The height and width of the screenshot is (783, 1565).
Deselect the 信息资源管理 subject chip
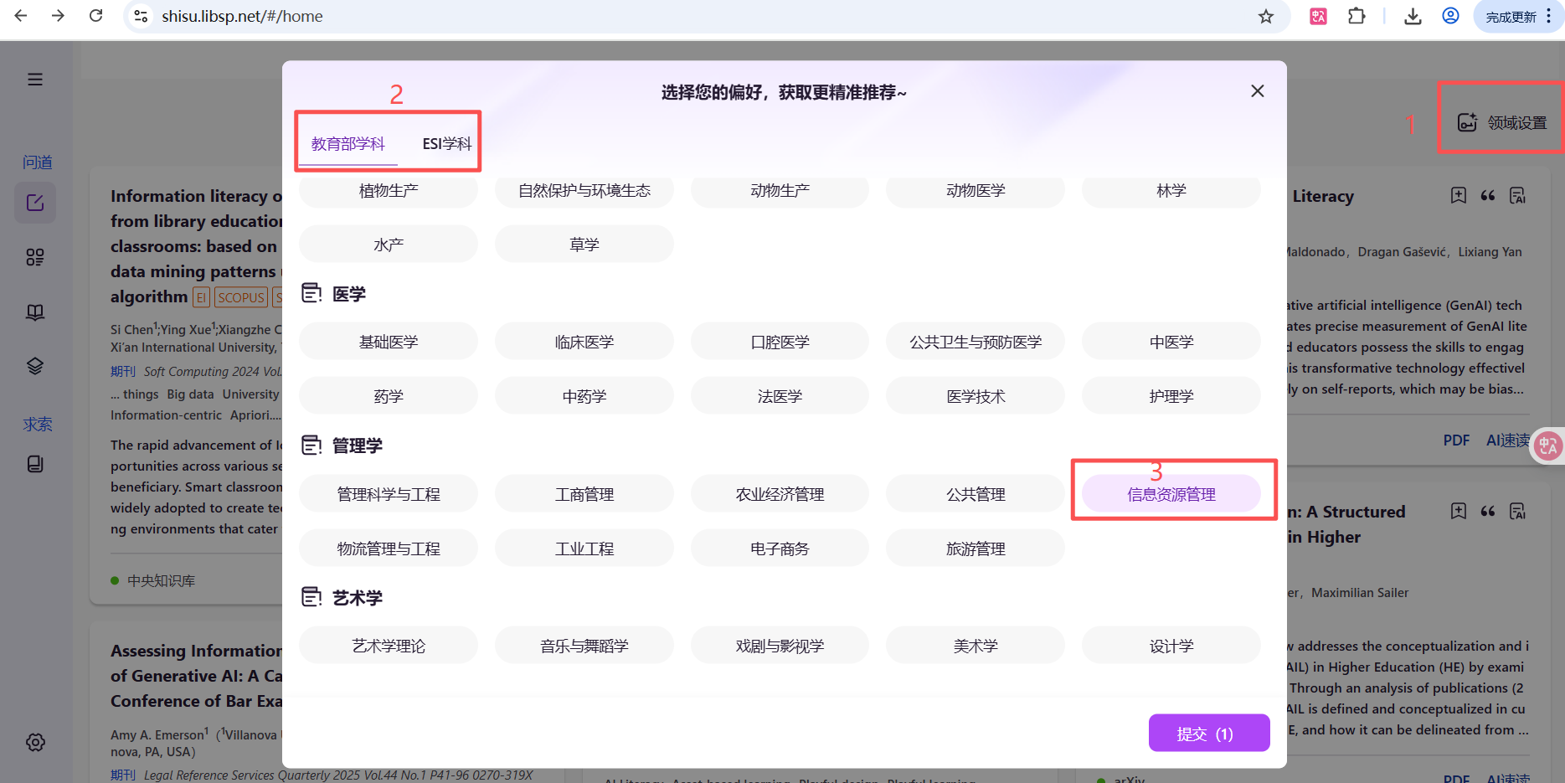1171,494
